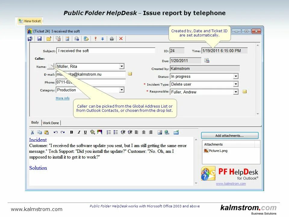Click the Incident heading in body

38,140
